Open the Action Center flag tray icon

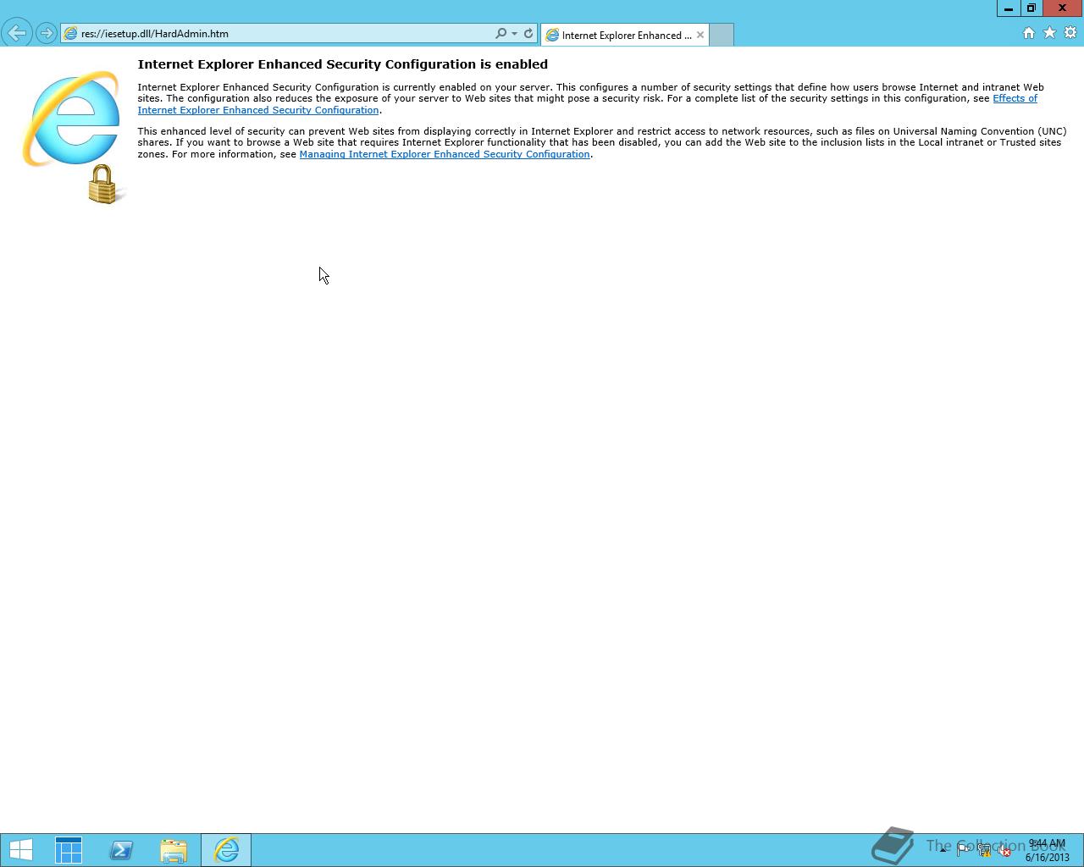[x=963, y=850]
